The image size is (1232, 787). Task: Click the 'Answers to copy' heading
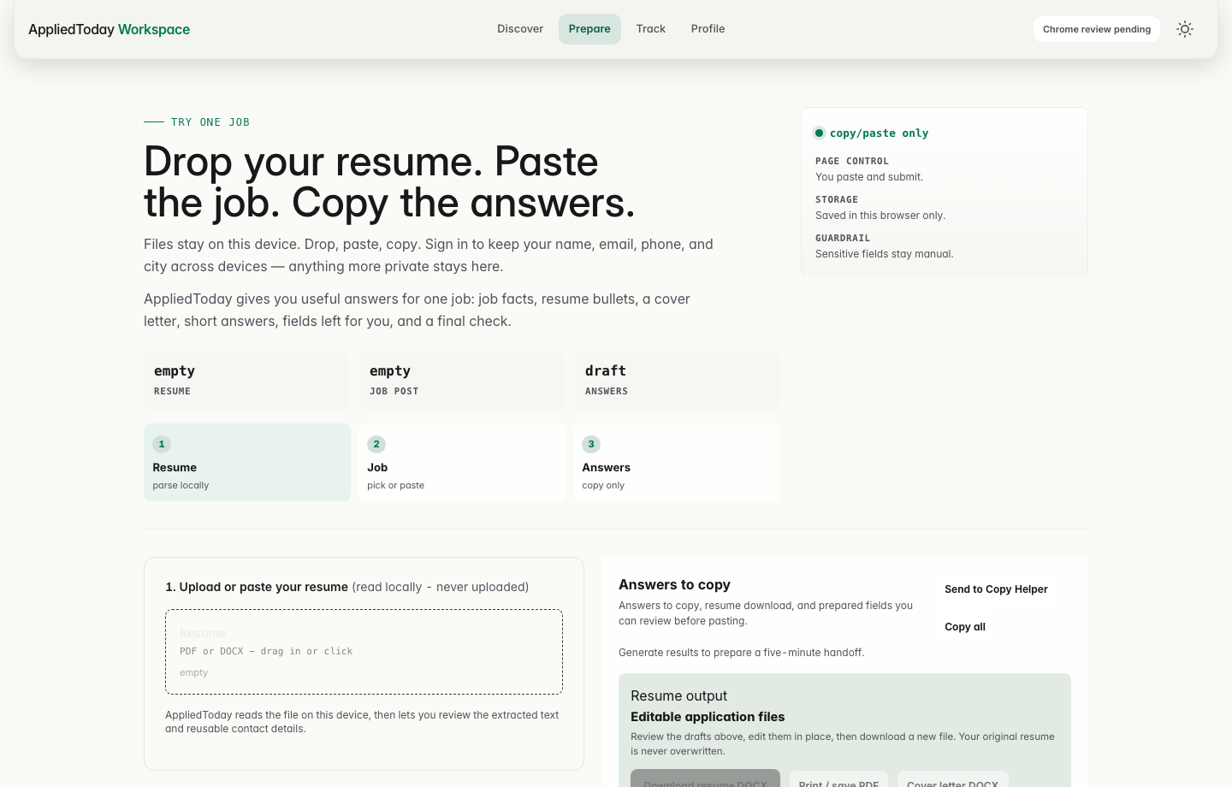(674, 584)
